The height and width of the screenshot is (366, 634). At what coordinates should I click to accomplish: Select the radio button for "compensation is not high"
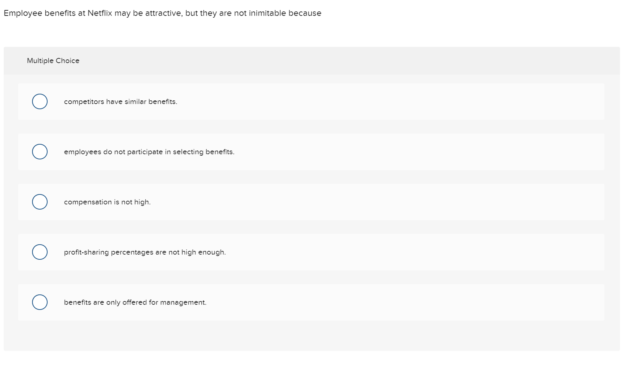pyautogui.click(x=39, y=201)
